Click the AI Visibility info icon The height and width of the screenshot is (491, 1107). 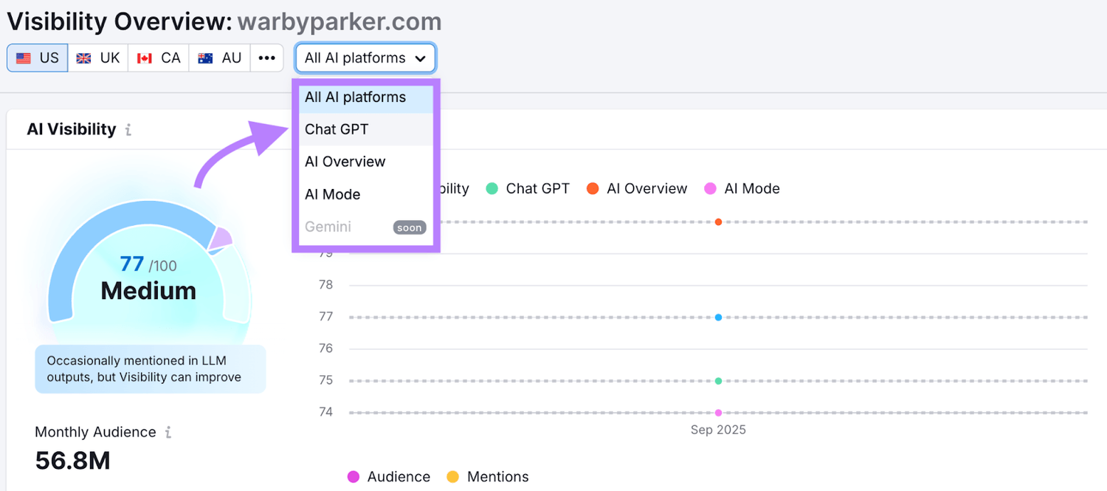pos(127,129)
